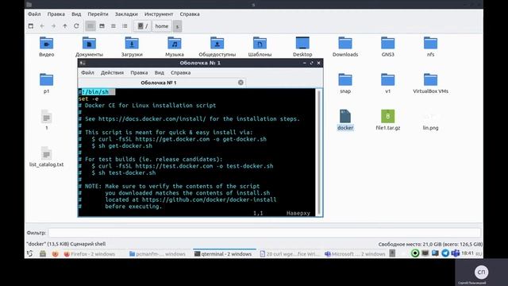The height and width of the screenshot is (286, 508).
Task: Click the 'home' path button
Action: (x=162, y=26)
